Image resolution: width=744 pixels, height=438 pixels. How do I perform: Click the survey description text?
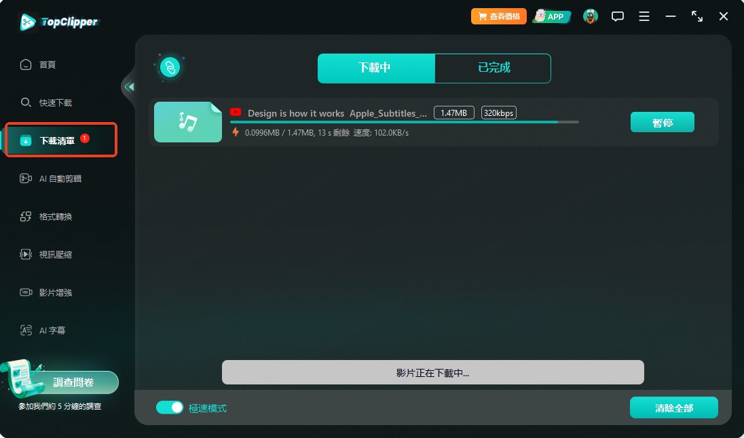(x=60, y=406)
